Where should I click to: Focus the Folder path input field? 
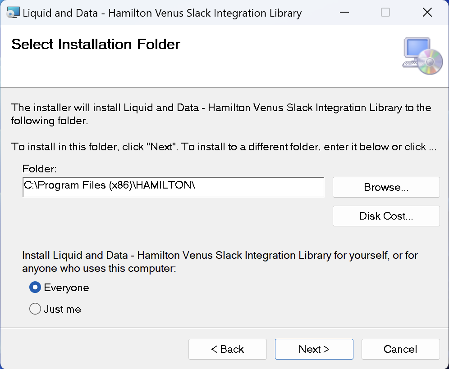point(173,187)
